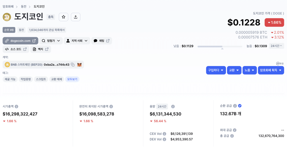Open the 지역 사회 community dropdown
The height and width of the screenshot is (150, 287).
pos(77,41)
